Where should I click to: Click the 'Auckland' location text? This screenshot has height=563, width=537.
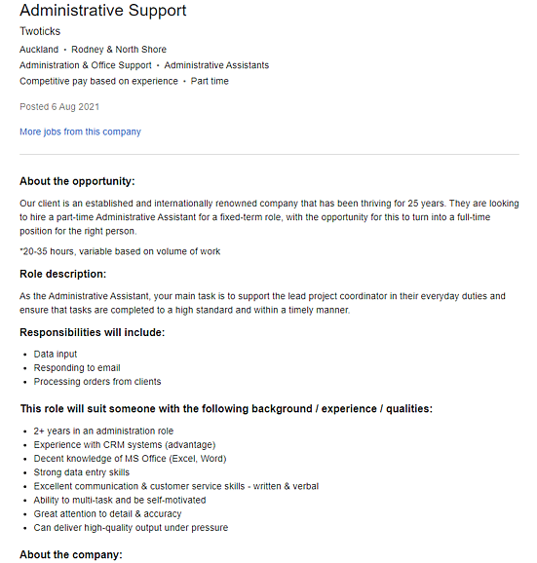39,50
